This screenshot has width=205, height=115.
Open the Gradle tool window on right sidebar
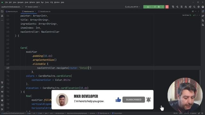tap(203, 16)
